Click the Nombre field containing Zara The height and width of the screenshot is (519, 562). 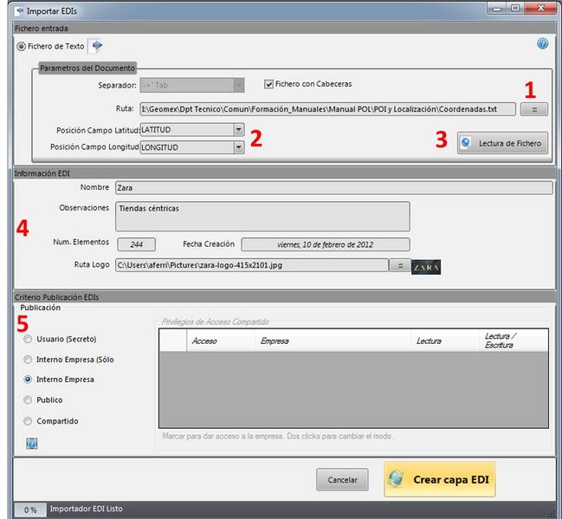point(333,187)
